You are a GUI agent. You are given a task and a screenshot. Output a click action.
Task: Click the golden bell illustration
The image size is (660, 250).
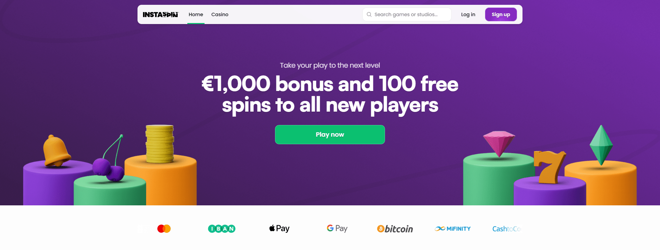point(56,151)
